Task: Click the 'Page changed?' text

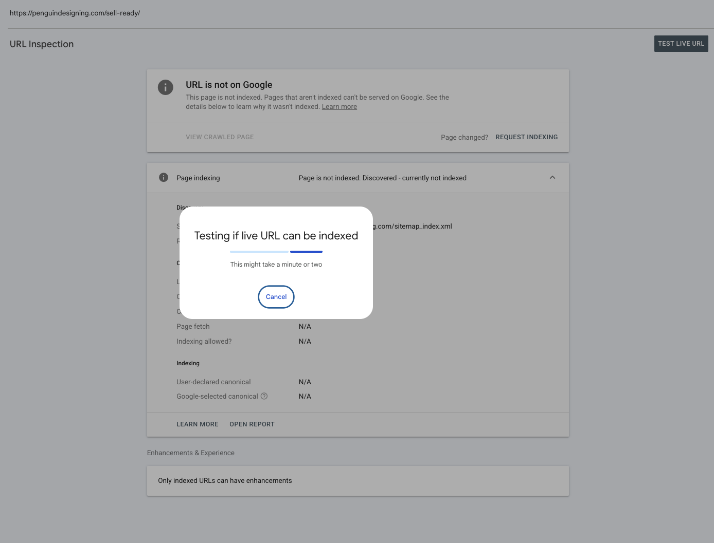Action: click(465, 137)
